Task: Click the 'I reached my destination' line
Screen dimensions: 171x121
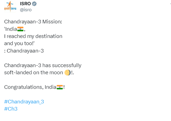Action: click(x=33, y=36)
